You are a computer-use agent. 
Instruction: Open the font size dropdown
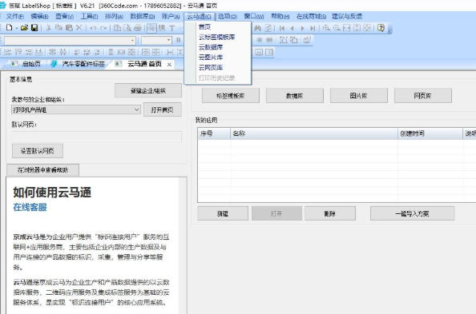point(168,40)
